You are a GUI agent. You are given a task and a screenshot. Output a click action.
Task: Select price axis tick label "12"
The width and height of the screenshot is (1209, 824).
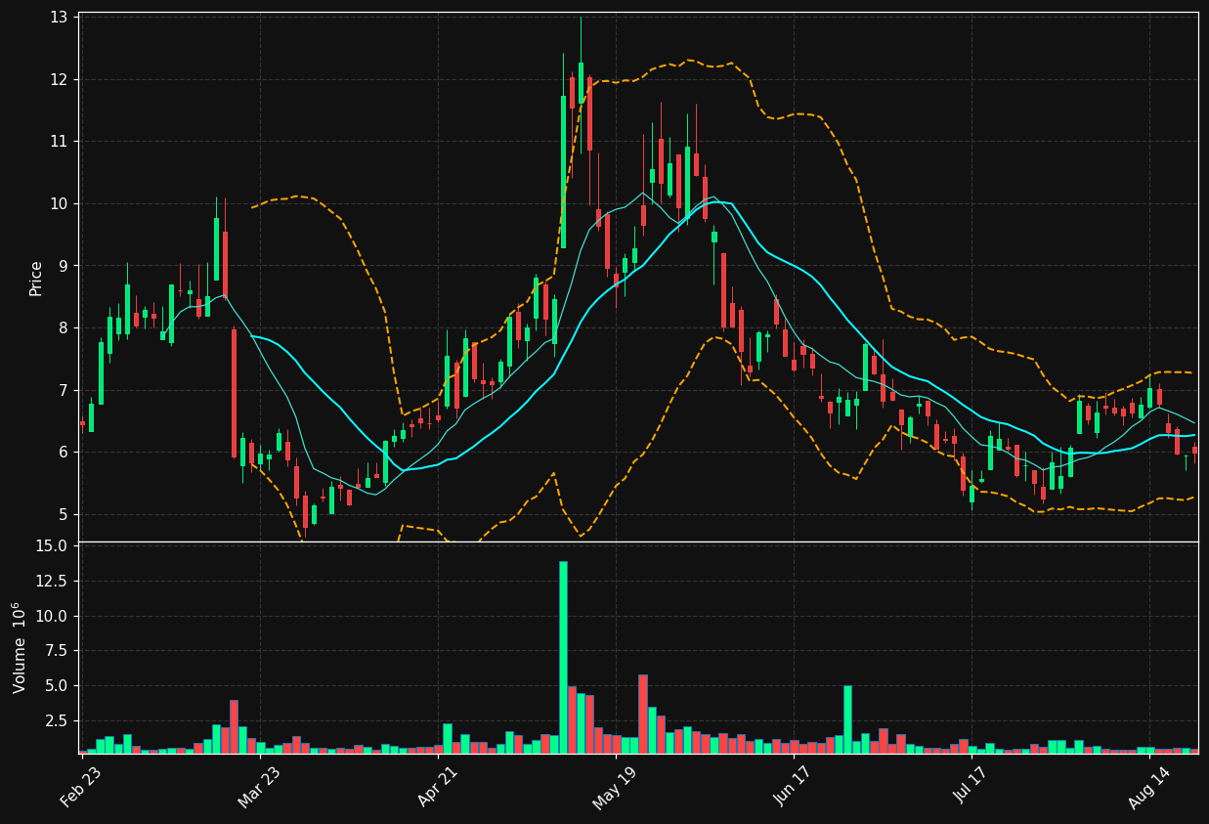click(58, 79)
